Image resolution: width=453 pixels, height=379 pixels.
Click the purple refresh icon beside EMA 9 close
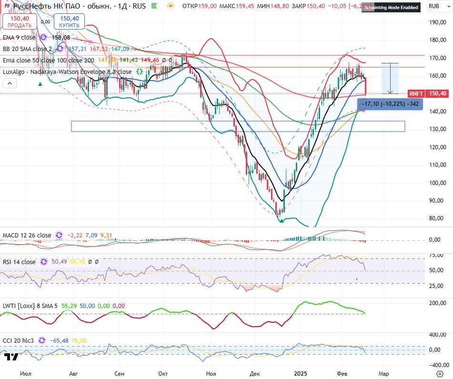coord(43,37)
